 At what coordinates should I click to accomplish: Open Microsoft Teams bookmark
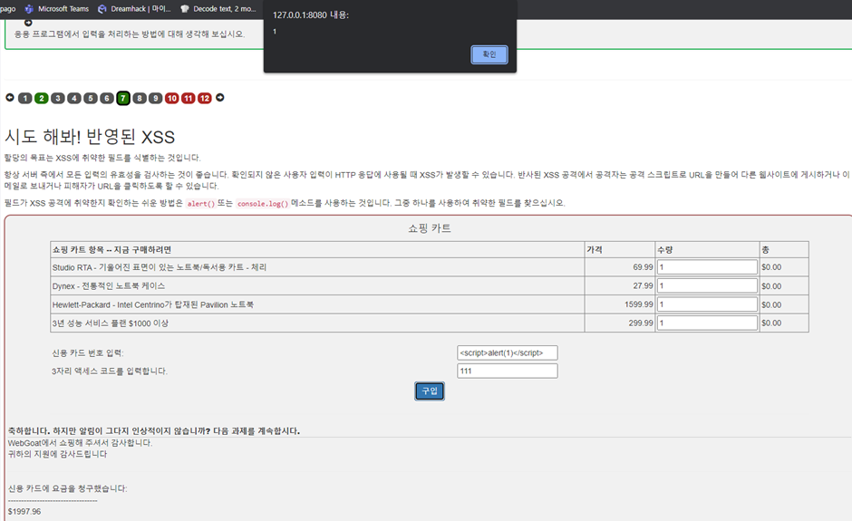coord(57,9)
